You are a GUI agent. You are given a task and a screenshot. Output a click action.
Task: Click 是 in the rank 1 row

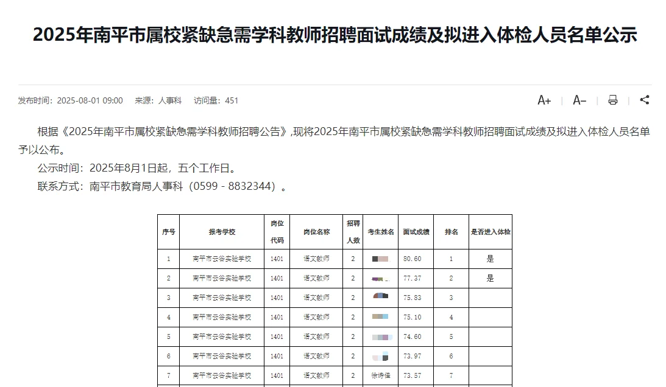490,259
